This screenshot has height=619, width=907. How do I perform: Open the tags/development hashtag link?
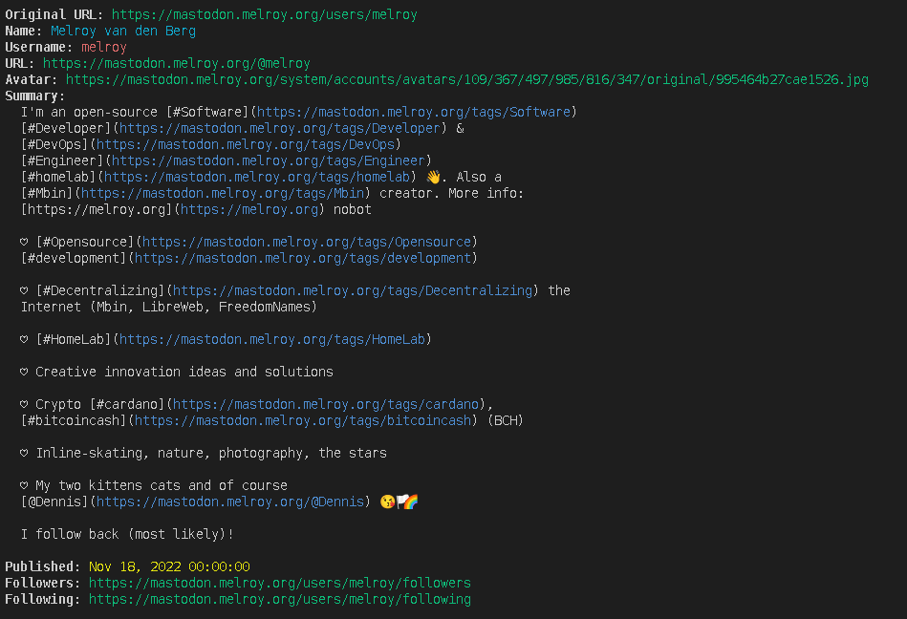[x=303, y=258]
